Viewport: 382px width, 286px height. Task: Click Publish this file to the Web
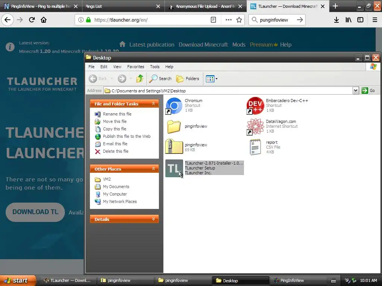(x=126, y=136)
